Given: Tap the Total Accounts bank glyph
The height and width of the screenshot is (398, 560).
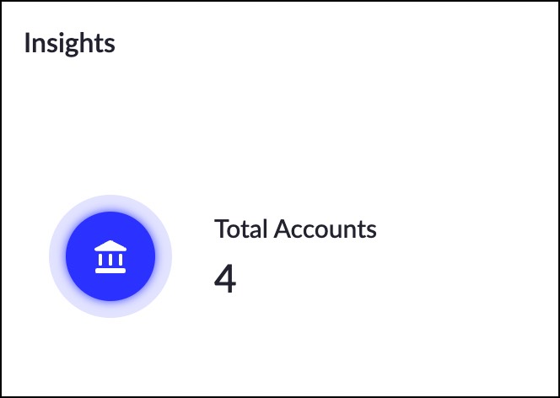Looking at the screenshot, I should [x=110, y=256].
